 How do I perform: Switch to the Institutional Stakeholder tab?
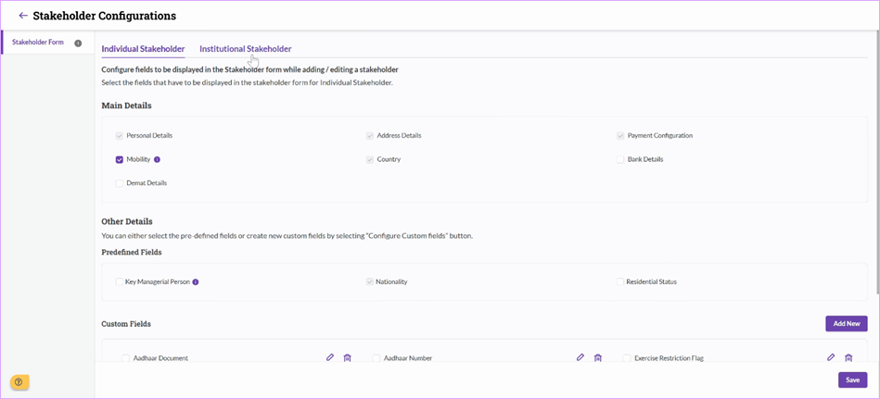coord(245,49)
